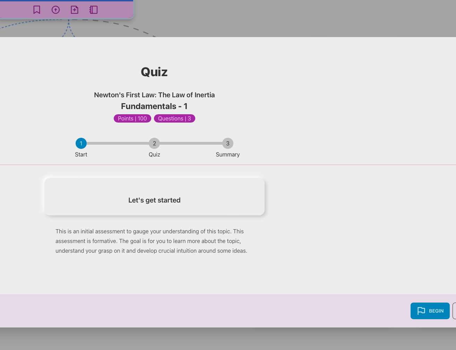Click the Summary step label
Screen dimensions: 456x350
tap(228, 155)
